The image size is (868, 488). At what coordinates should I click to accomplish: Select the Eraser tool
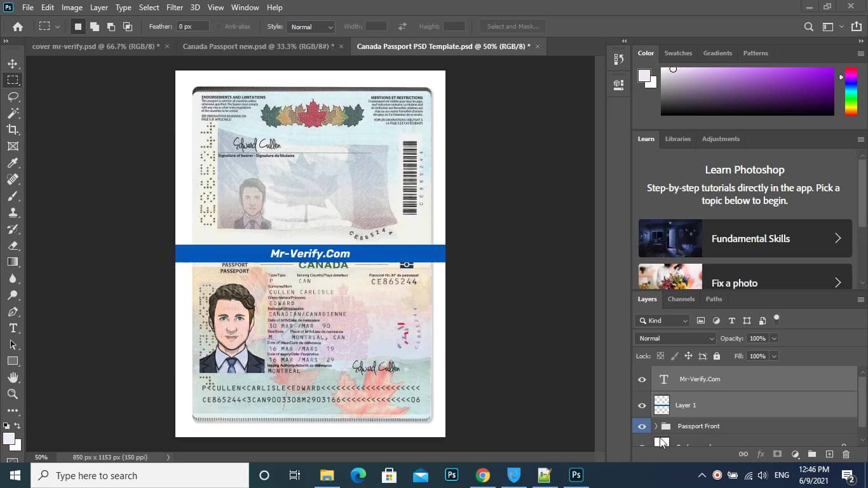tap(13, 245)
